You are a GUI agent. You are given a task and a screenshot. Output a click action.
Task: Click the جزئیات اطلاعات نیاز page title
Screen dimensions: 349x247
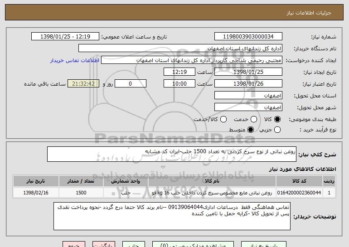click(x=309, y=13)
